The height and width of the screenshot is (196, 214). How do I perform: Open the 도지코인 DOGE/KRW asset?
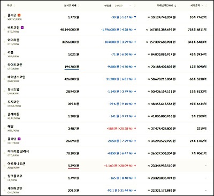click(x=14, y=103)
